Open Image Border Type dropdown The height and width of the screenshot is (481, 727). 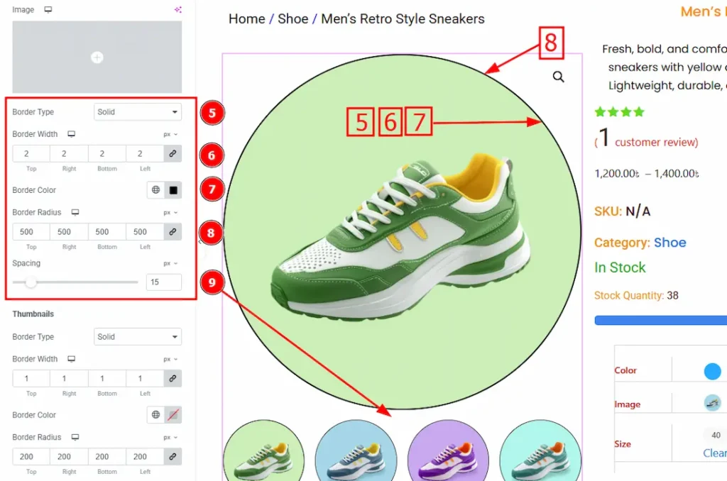coord(138,112)
